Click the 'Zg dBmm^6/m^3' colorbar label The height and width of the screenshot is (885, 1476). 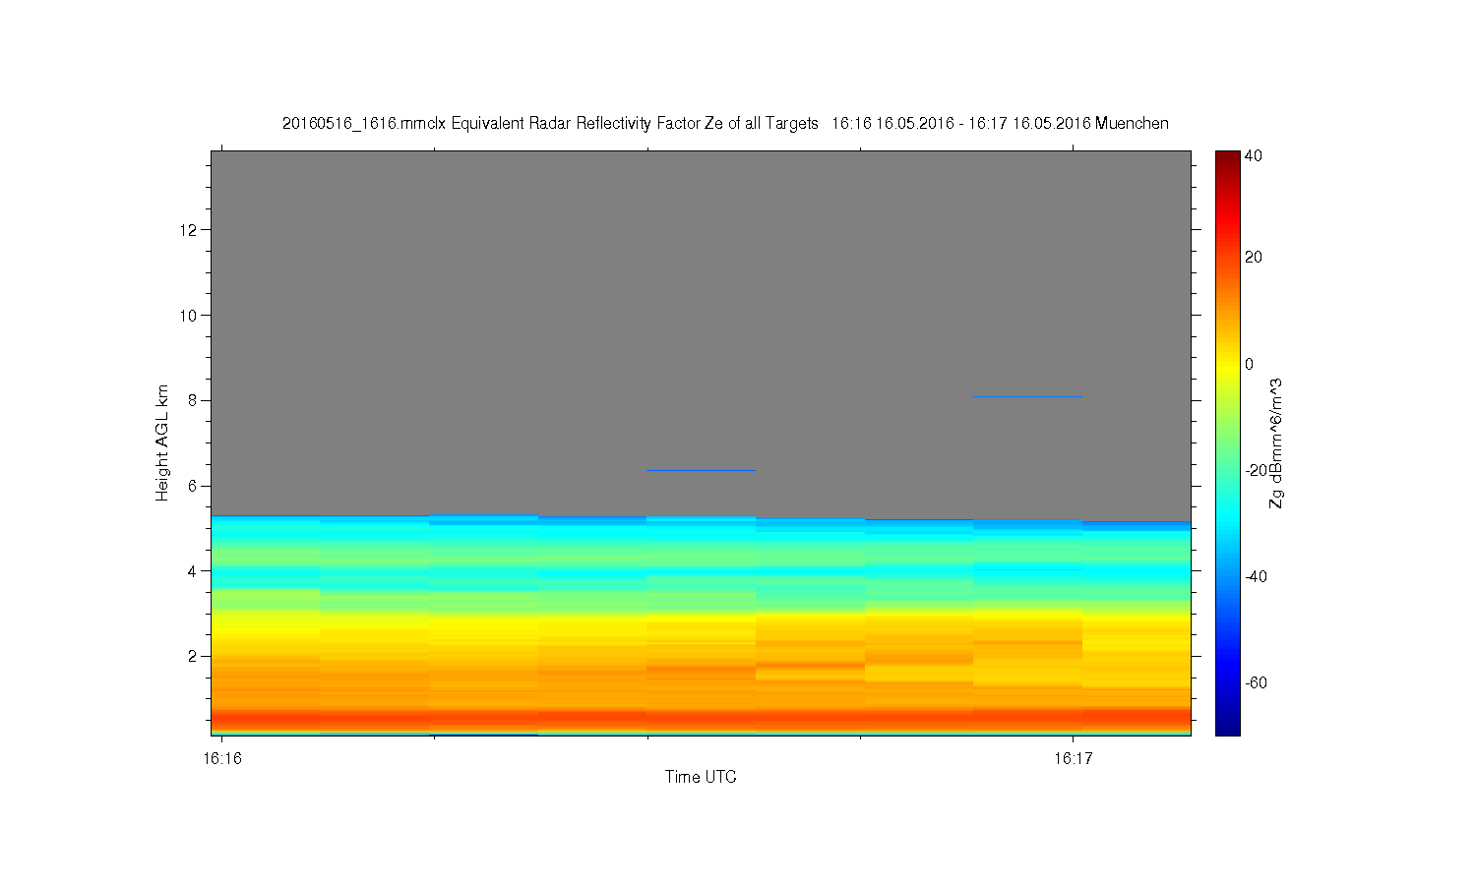pyautogui.click(x=1276, y=442)
